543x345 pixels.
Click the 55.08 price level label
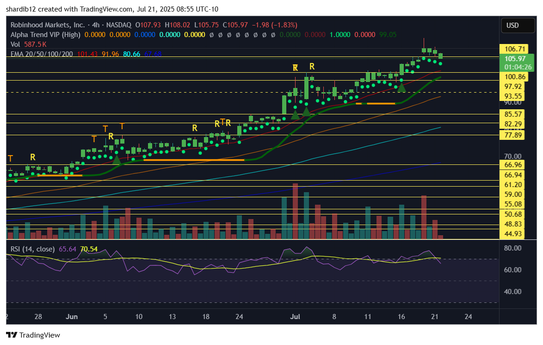click(x=513, y=204)
